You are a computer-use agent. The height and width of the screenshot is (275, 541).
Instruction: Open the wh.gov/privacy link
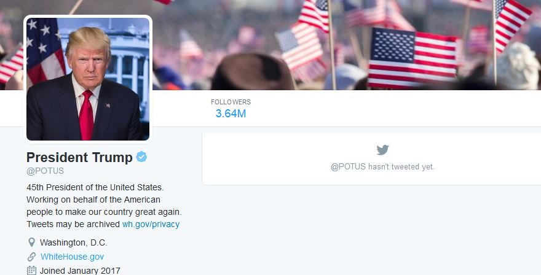coord(151,224)
